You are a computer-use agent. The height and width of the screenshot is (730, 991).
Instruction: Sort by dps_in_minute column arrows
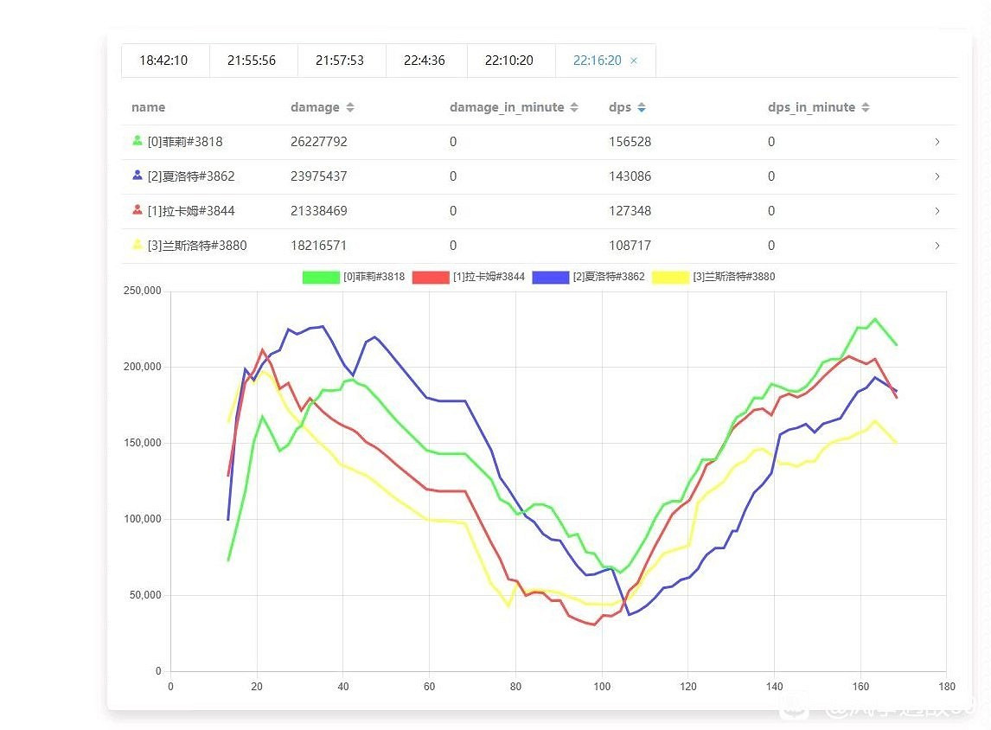pos(865,108)
